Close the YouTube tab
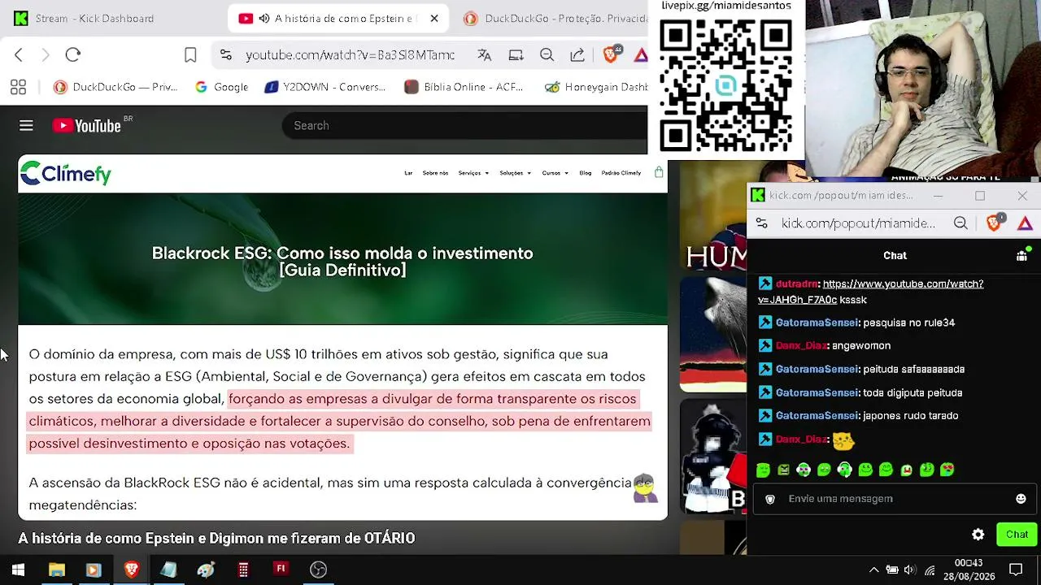The width and height of the screenshot is (1041, 585). click(434, 19)
